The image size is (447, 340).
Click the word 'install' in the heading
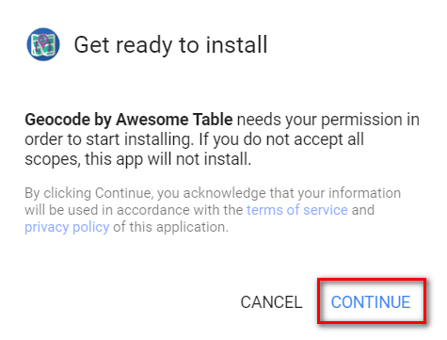(x=236, y=44)
